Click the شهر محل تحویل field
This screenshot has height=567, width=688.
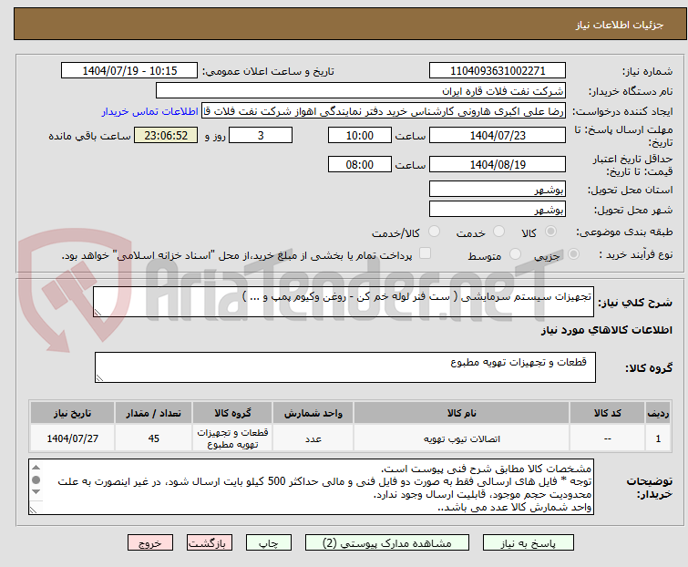[x=498, y=209]
